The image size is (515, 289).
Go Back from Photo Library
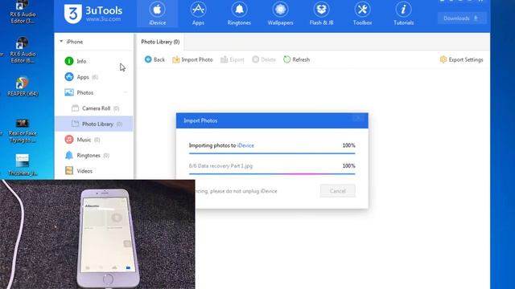coord(154,59)
